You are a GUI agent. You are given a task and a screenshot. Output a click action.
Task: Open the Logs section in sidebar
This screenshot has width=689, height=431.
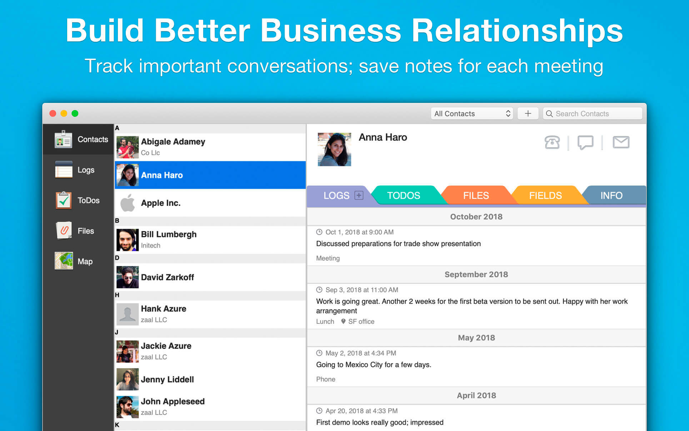click(76, 170)
